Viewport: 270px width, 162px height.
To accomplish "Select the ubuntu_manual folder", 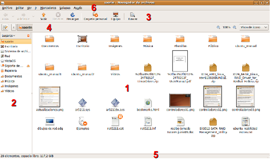I will click(x=246, y=39).
